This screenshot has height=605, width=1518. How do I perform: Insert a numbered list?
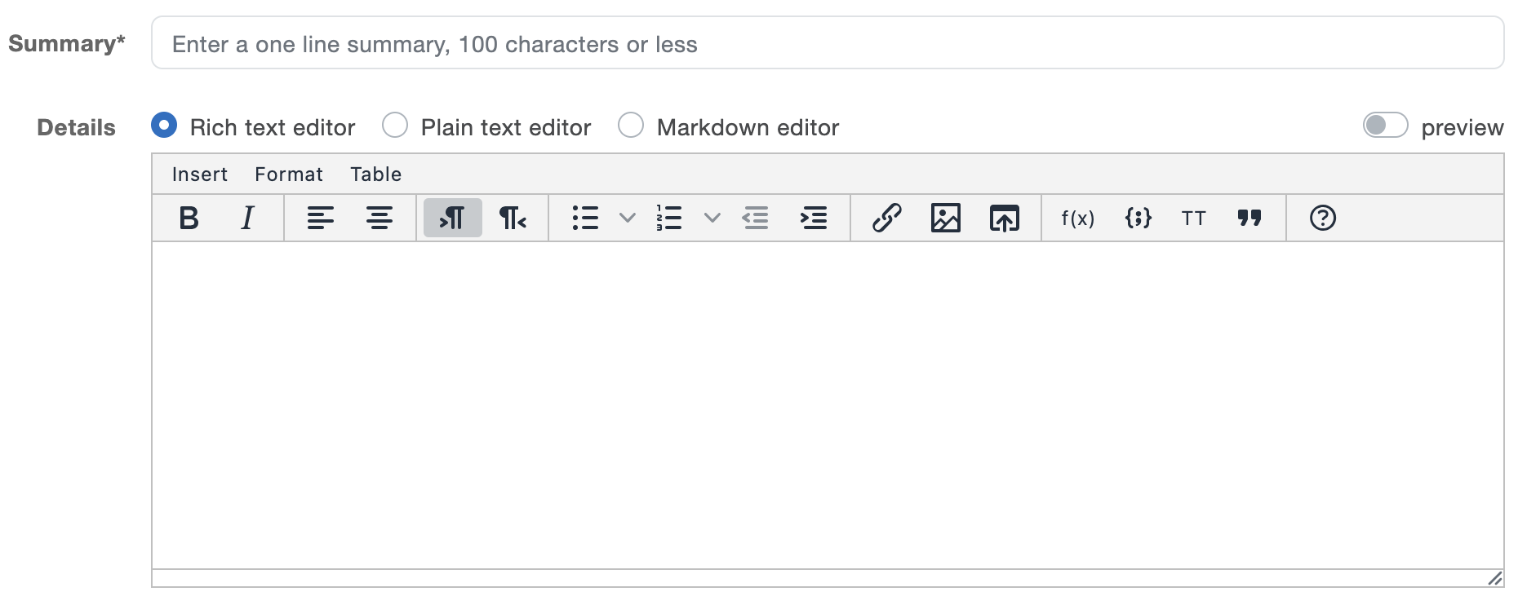(669, 218)
